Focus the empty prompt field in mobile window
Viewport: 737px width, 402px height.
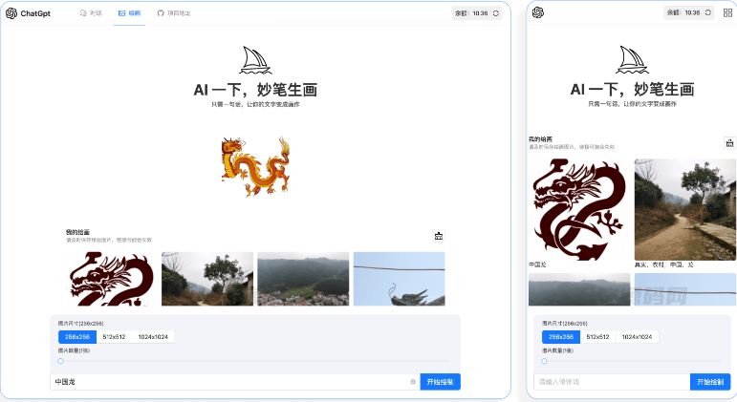612,382
